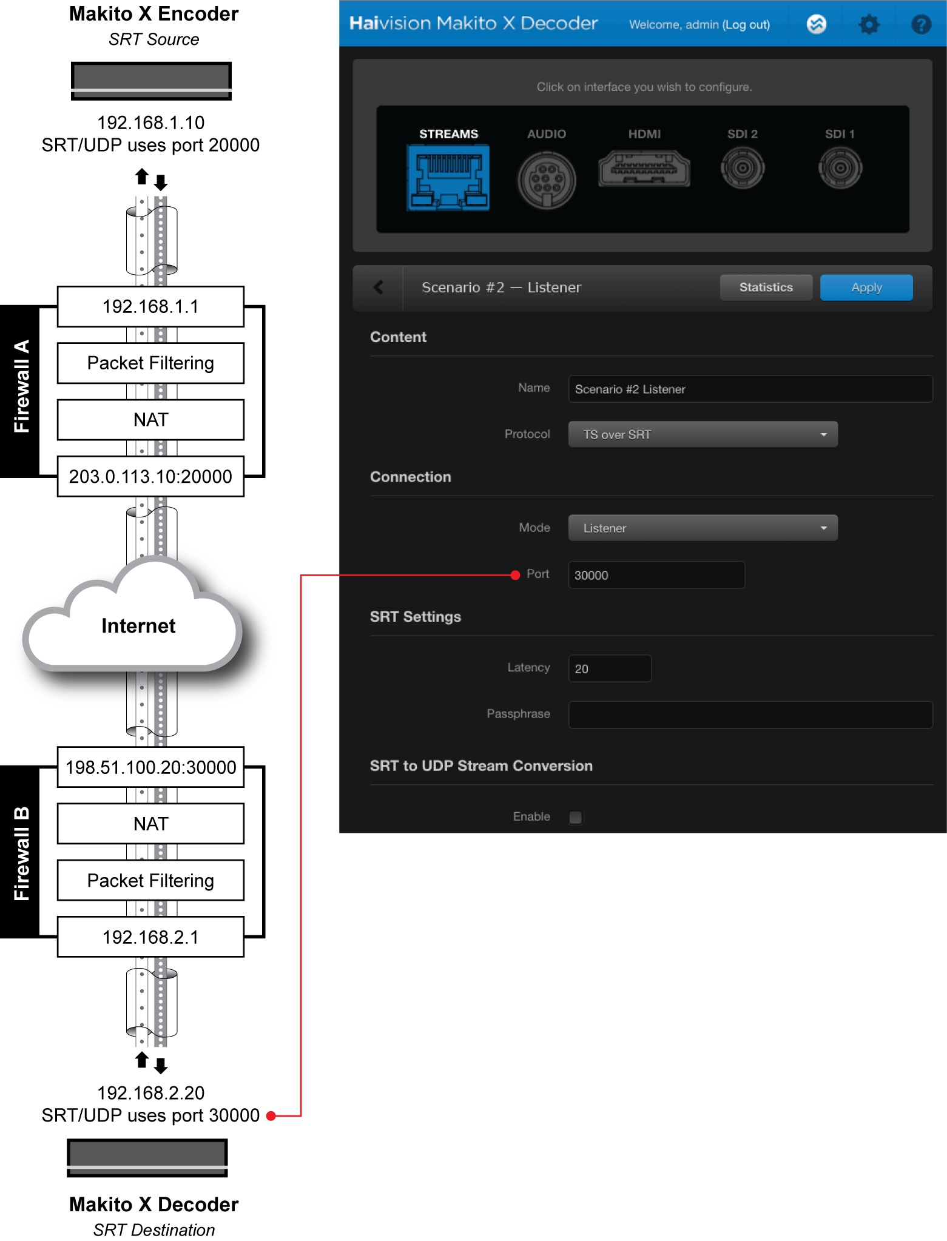Select the SDI 1 connector icon
The image size is (947, 1241).
tap(840, 168)
